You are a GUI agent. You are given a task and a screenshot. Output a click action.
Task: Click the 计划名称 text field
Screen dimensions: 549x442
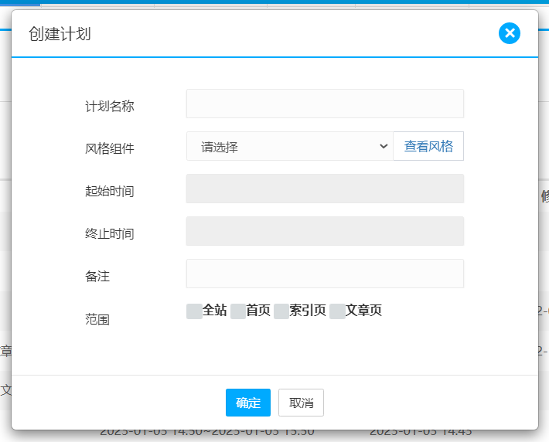(325, 104)
